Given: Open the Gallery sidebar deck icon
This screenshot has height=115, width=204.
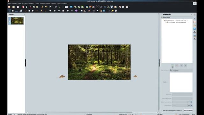Looking at the screenshot, I should point(194,35).
